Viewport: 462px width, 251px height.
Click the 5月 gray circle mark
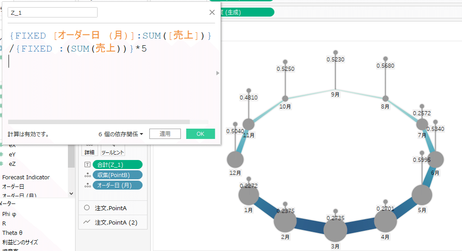(x=422, y=195)
